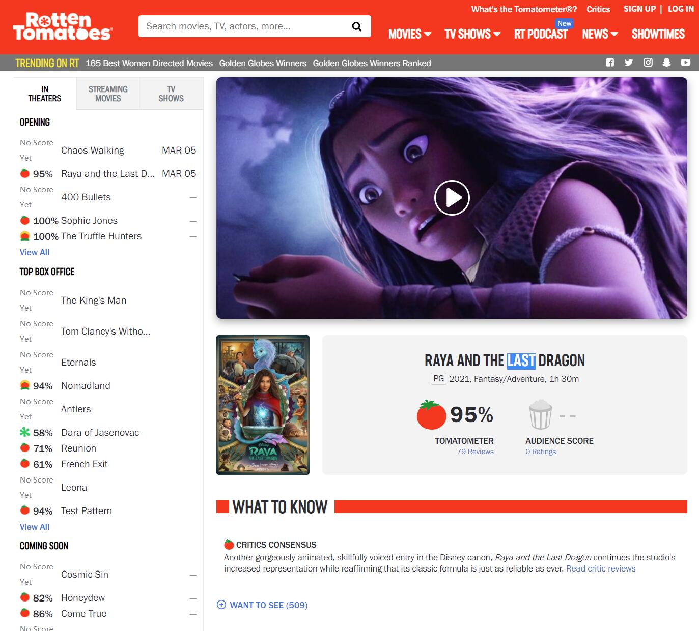Open Rotten Tomatoes Twitter icon

coord(629,63)
